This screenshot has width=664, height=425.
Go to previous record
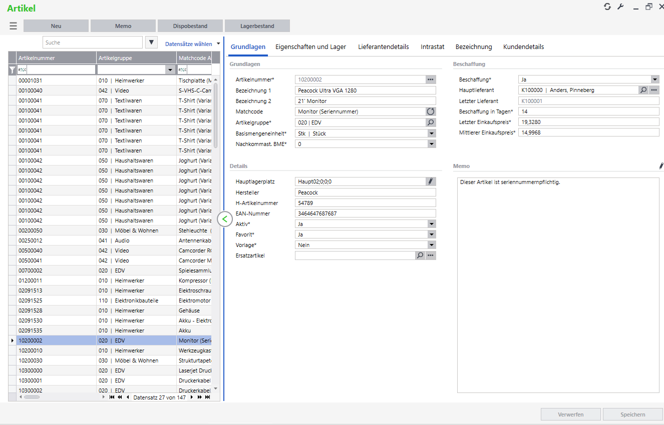point(127,397)
